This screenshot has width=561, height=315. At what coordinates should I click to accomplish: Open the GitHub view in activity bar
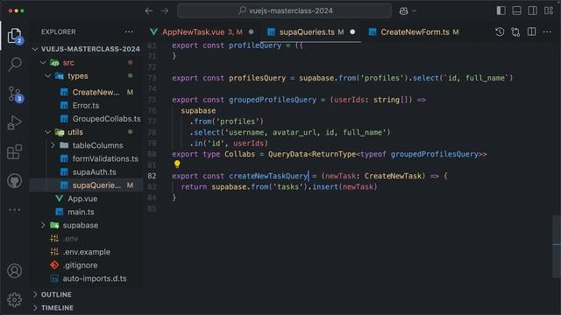click(x=14, y=181)
